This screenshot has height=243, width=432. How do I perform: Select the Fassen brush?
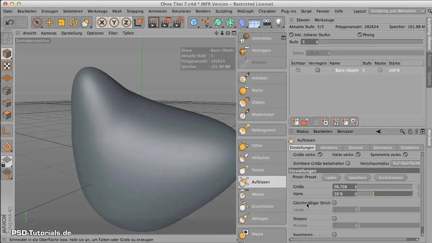262,170
